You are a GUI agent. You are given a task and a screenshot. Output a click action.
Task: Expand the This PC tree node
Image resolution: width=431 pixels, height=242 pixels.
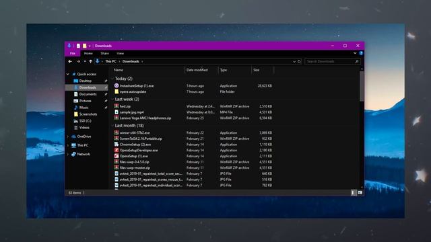(x=68, y=145)
